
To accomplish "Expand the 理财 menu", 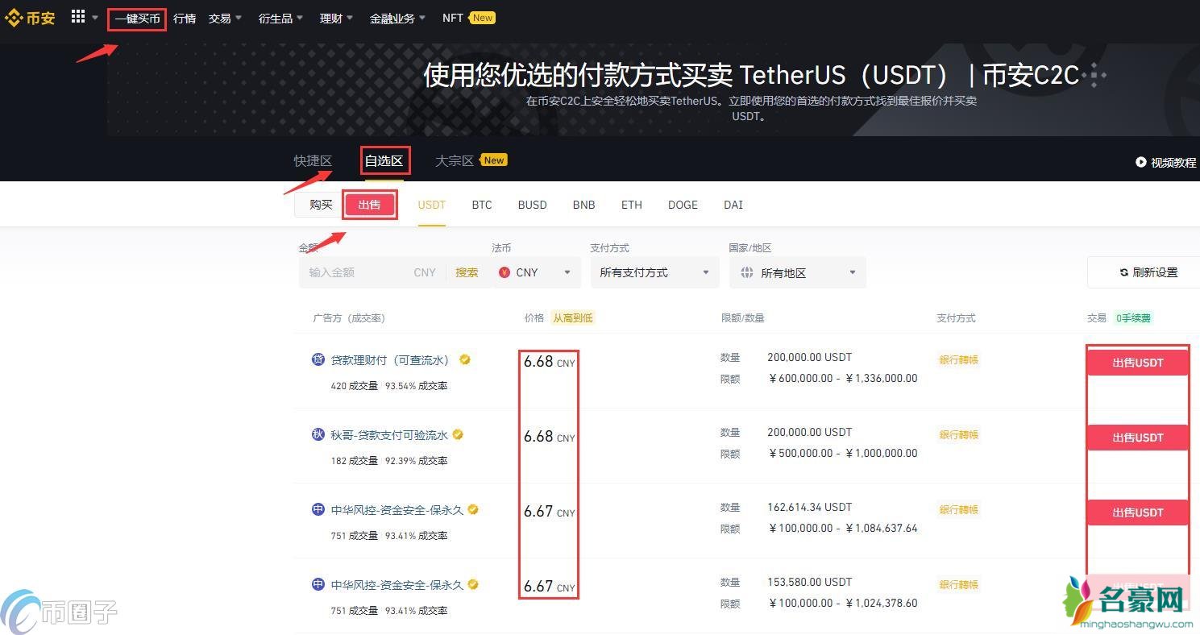I will coord(336,19).
